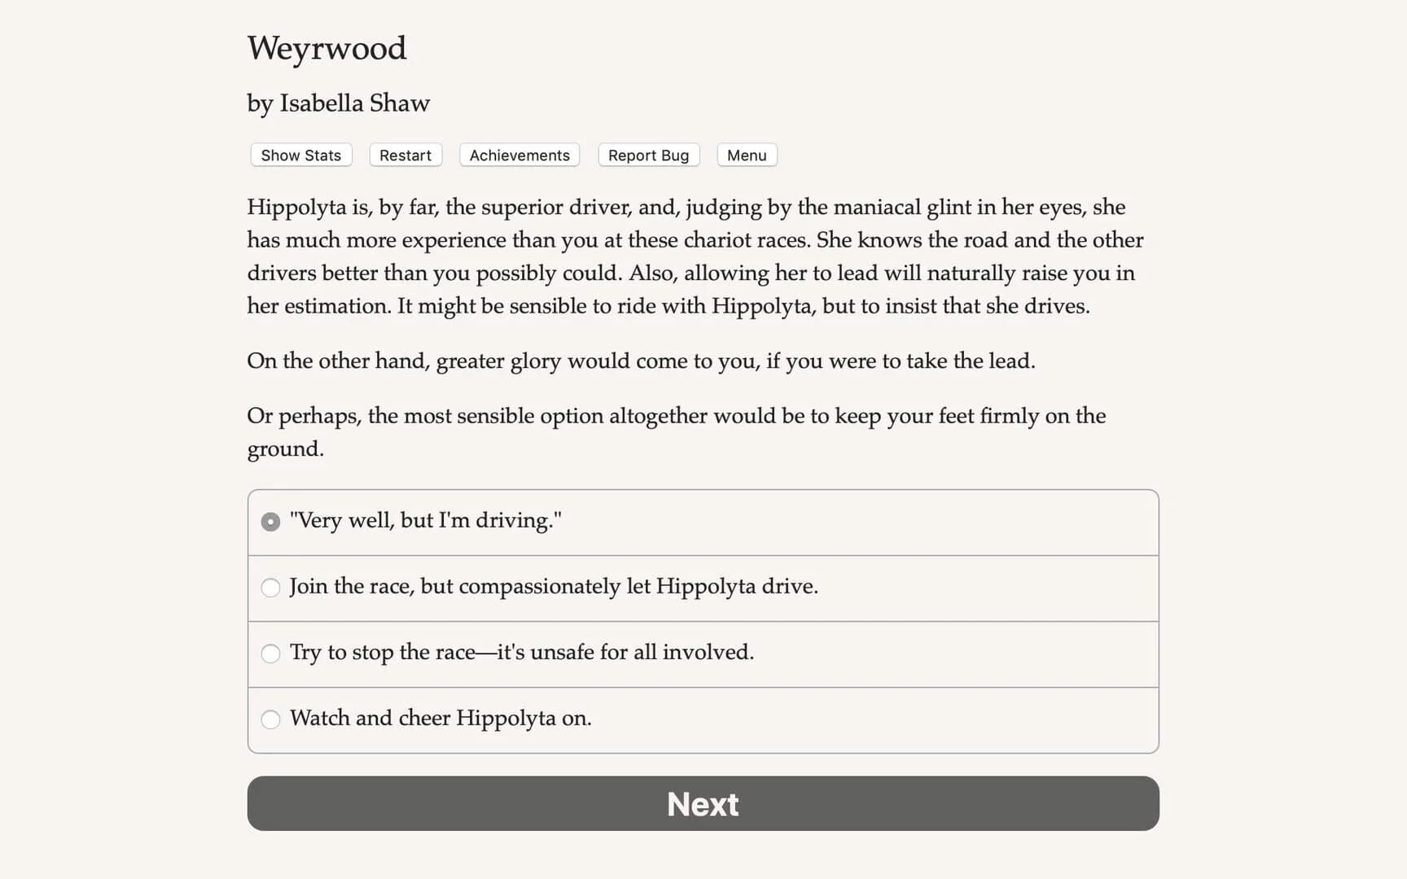Select "Try to stop the race" choice
The width and height of the screenshot is (1407, 879).
coord(522,652)
